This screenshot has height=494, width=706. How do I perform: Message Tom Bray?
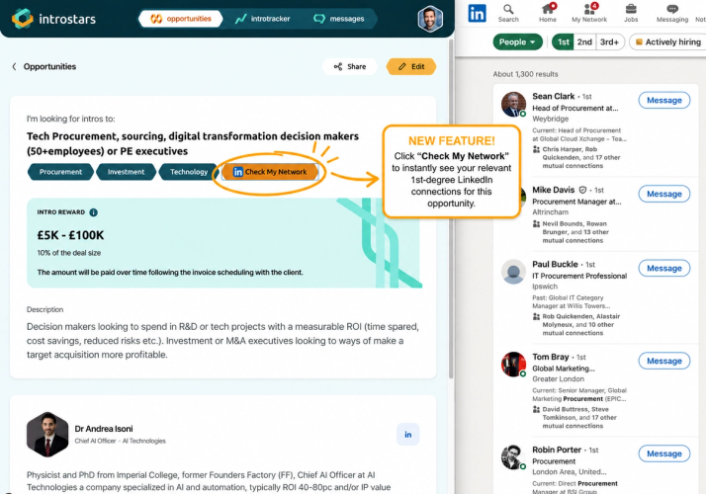pos(664,361)
